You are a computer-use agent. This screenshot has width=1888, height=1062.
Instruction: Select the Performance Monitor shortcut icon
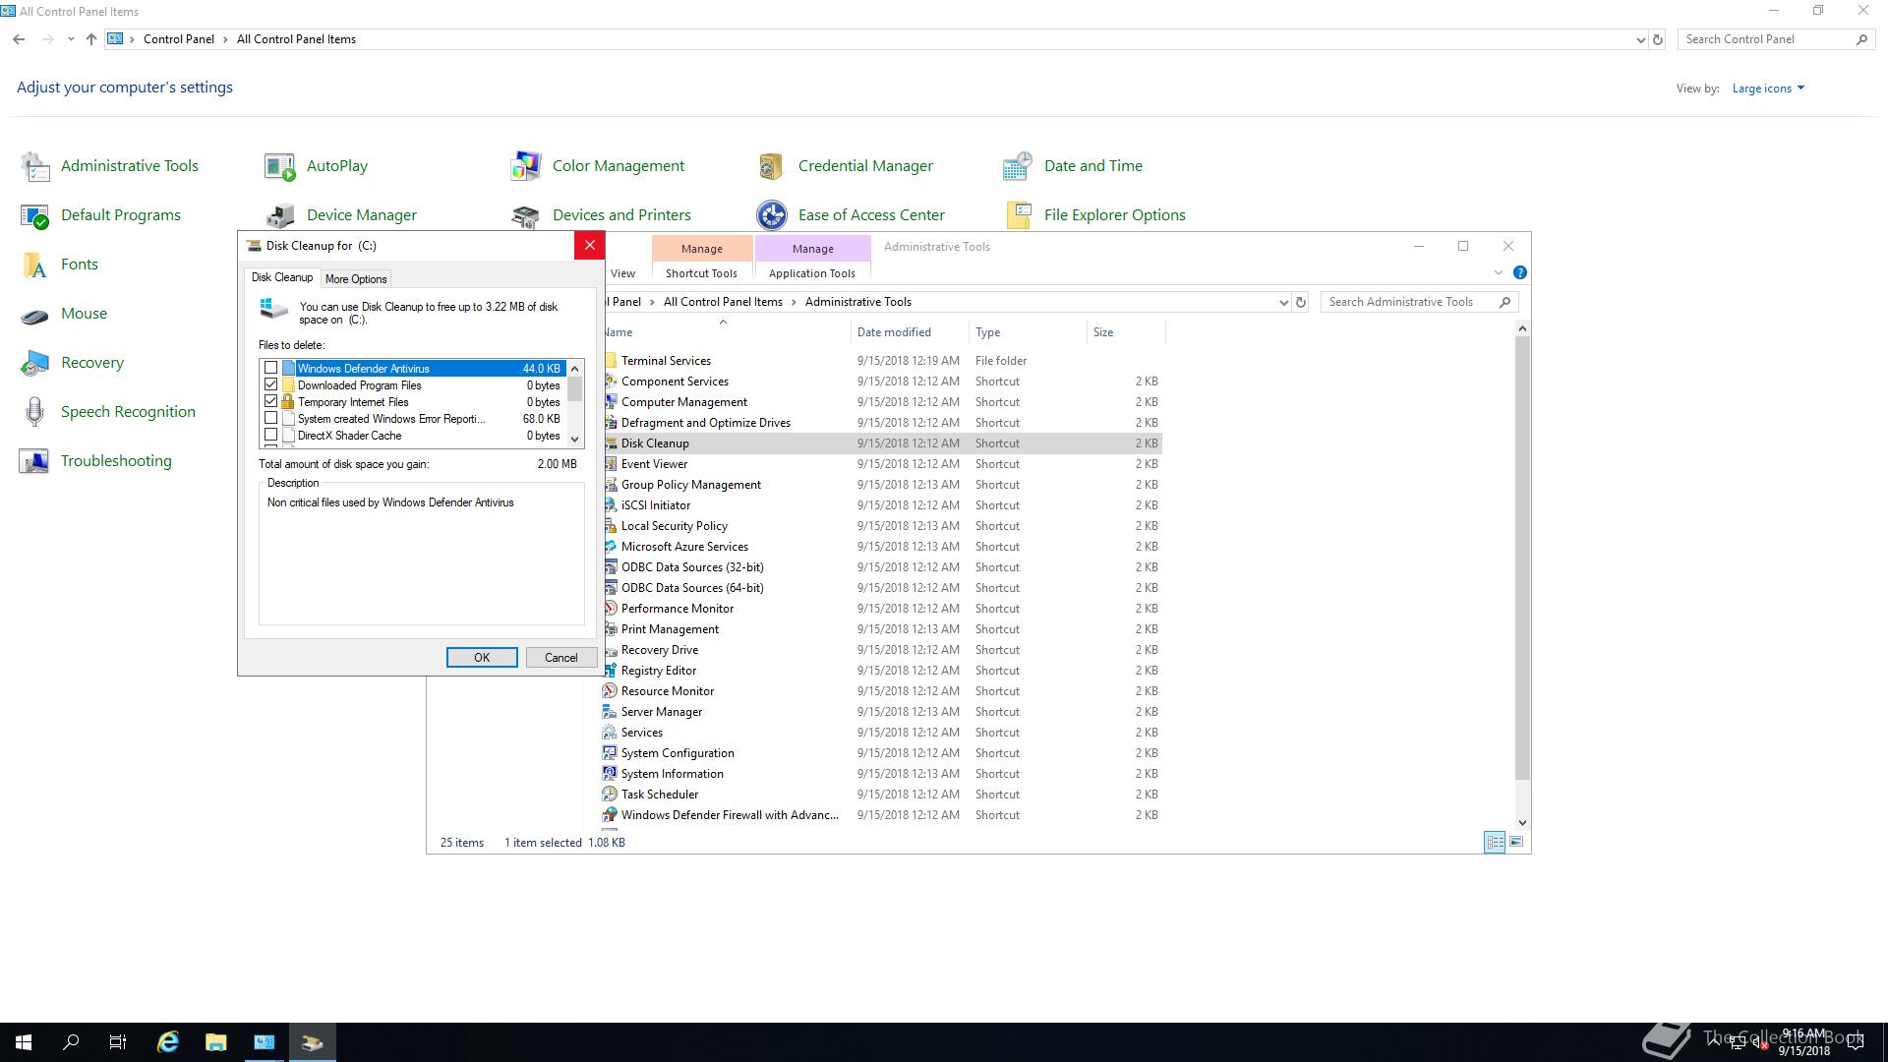(610, 609)
